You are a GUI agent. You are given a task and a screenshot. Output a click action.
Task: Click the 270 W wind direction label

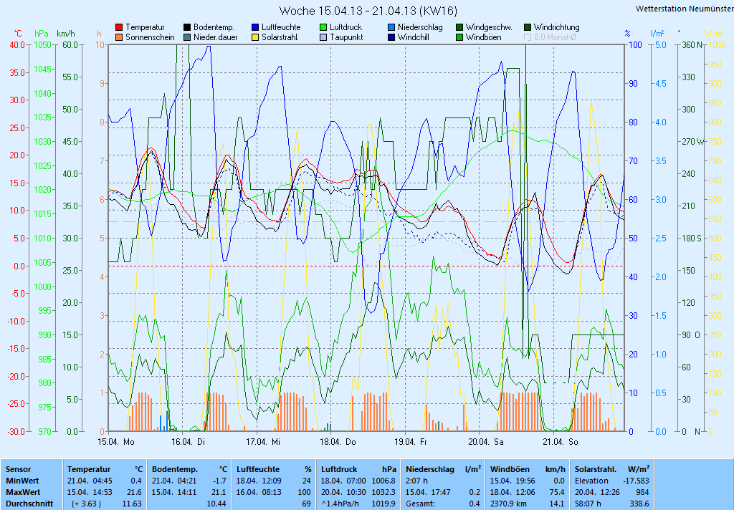click(692, 141)
